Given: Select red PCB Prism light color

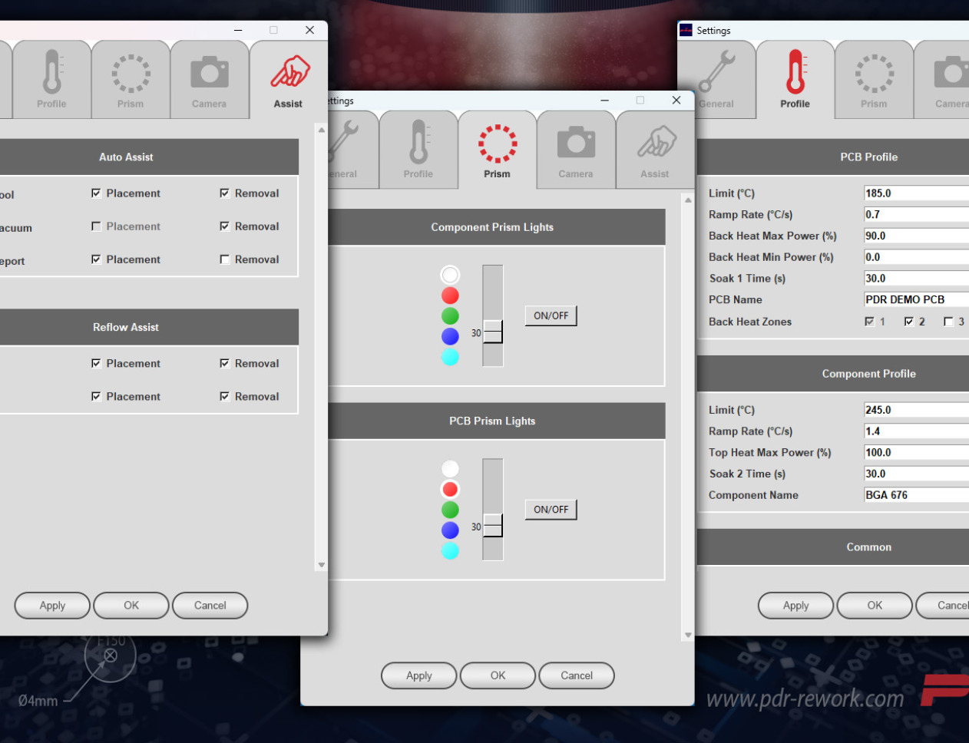Looking at the screenshot, I should point(450,489).
